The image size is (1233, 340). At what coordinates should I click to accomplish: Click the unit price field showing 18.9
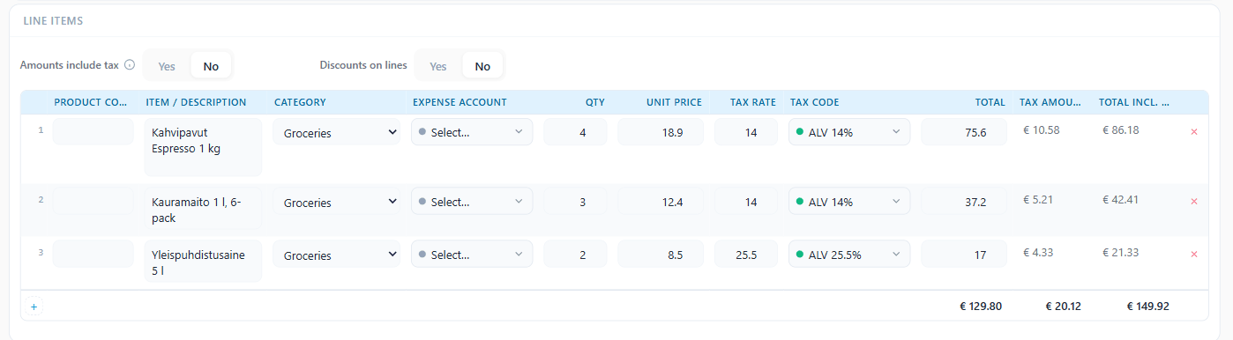click(661, 132)
